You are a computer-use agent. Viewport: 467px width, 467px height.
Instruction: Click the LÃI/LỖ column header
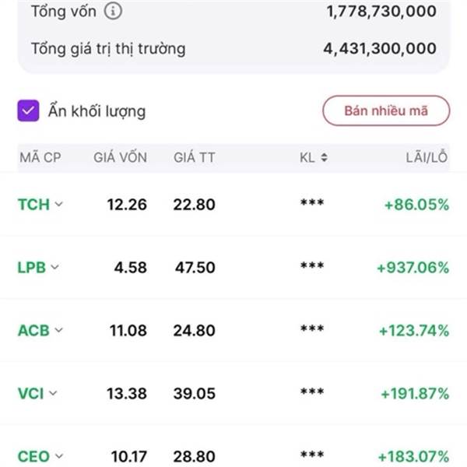[x=427, y=158]
